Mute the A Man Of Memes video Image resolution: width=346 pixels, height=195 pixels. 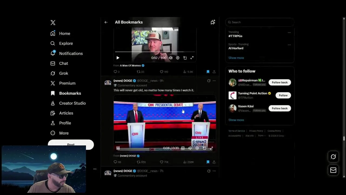pyautogui.click(x=171, y=58)
